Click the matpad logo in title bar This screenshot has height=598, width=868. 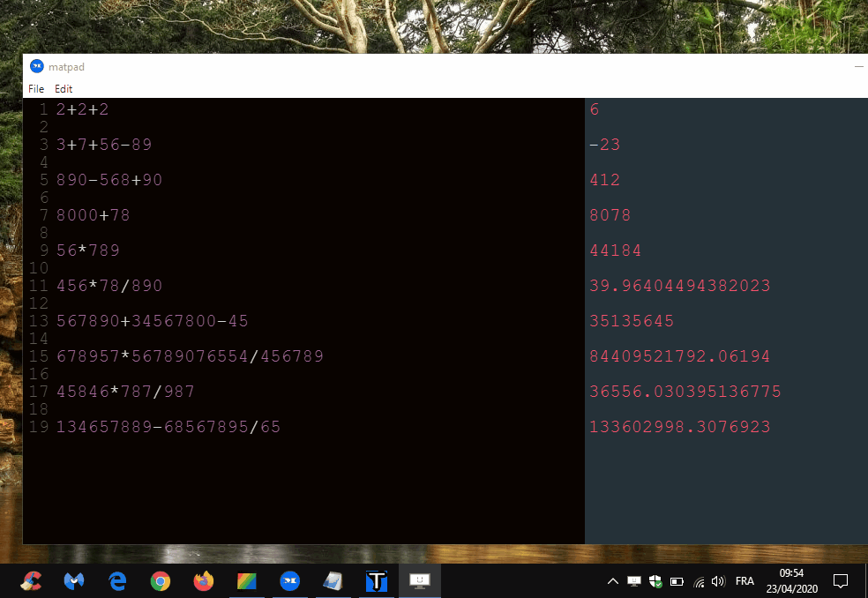tap(36, 66)
